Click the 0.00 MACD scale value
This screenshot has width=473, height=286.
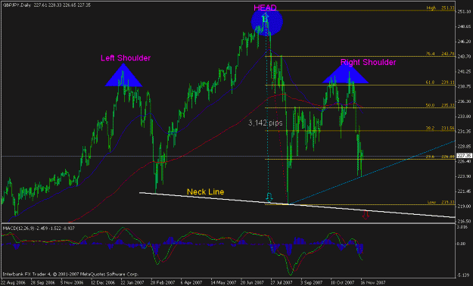coord(461,244)
